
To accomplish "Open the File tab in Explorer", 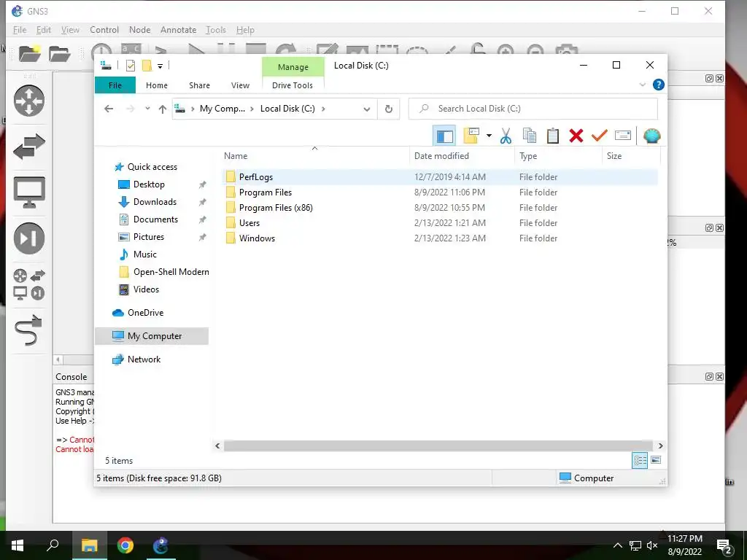I will point(115,85).
